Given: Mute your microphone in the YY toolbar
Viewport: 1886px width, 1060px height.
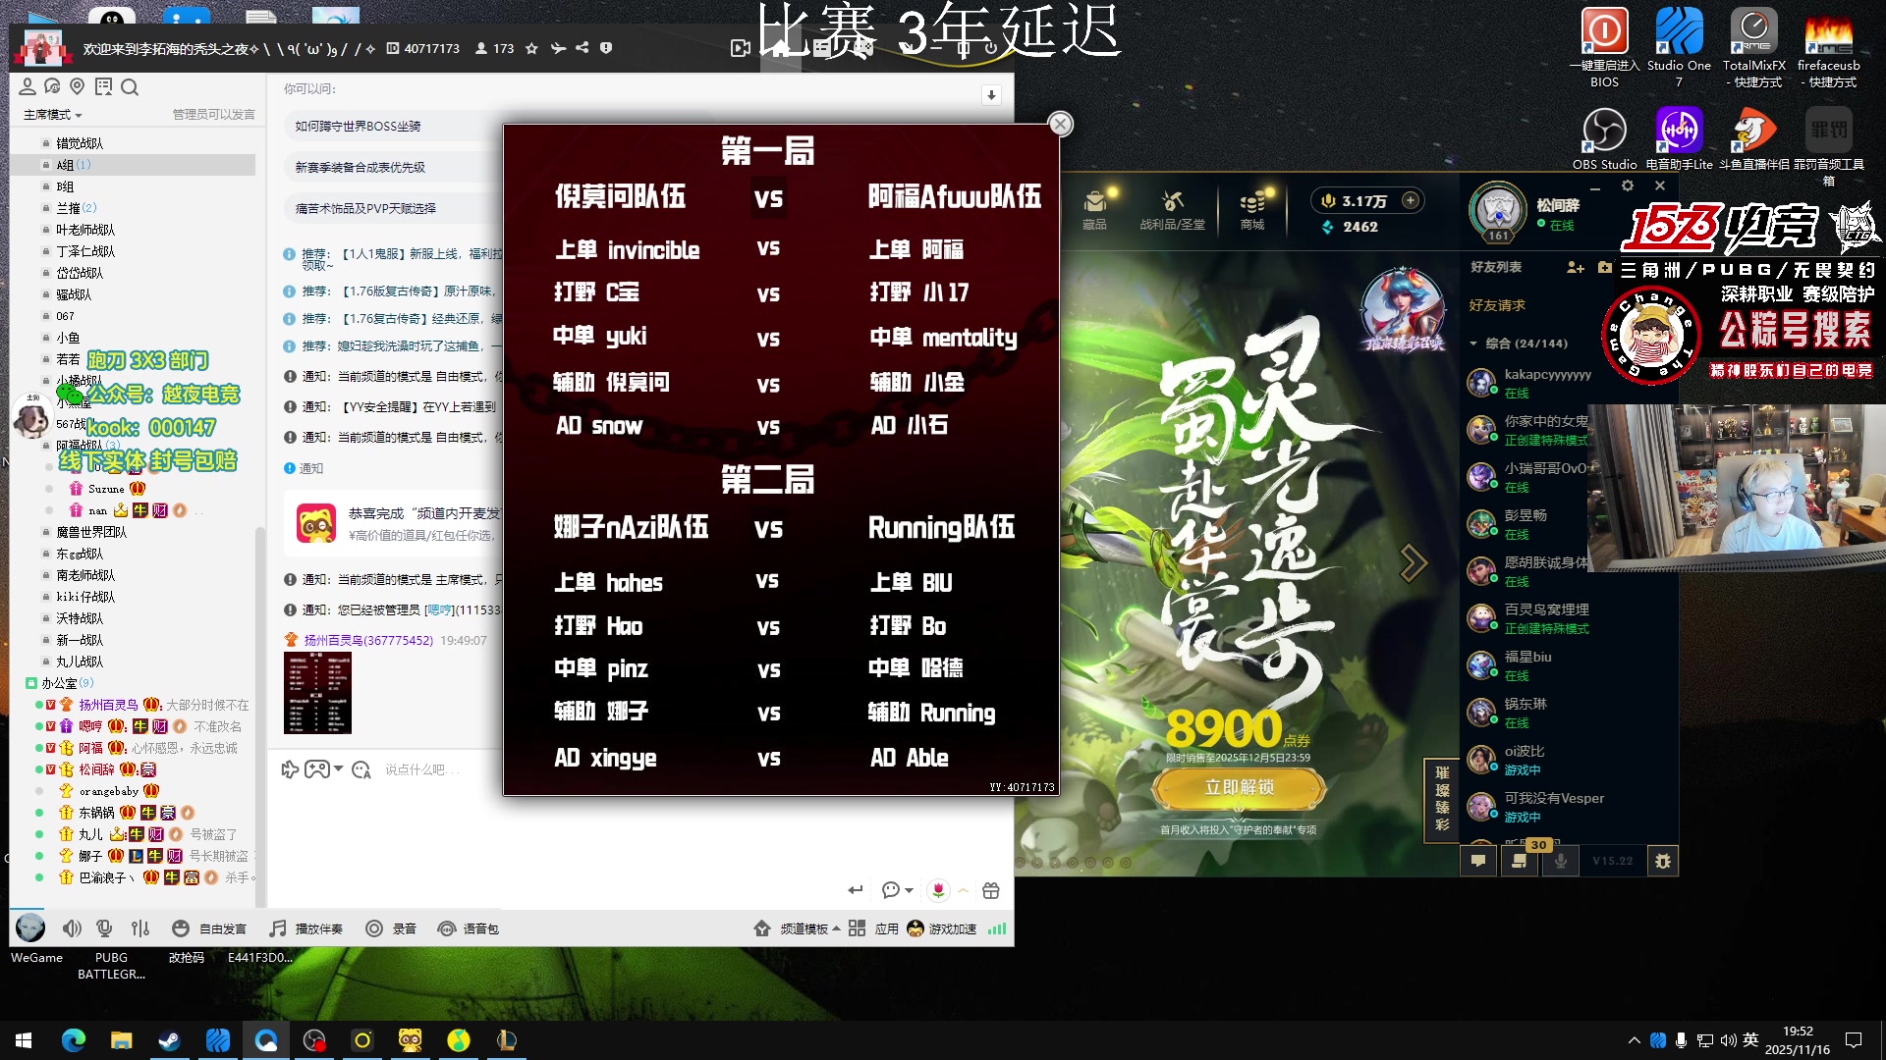Looking at the screenshot, I should tap(104, 927).
